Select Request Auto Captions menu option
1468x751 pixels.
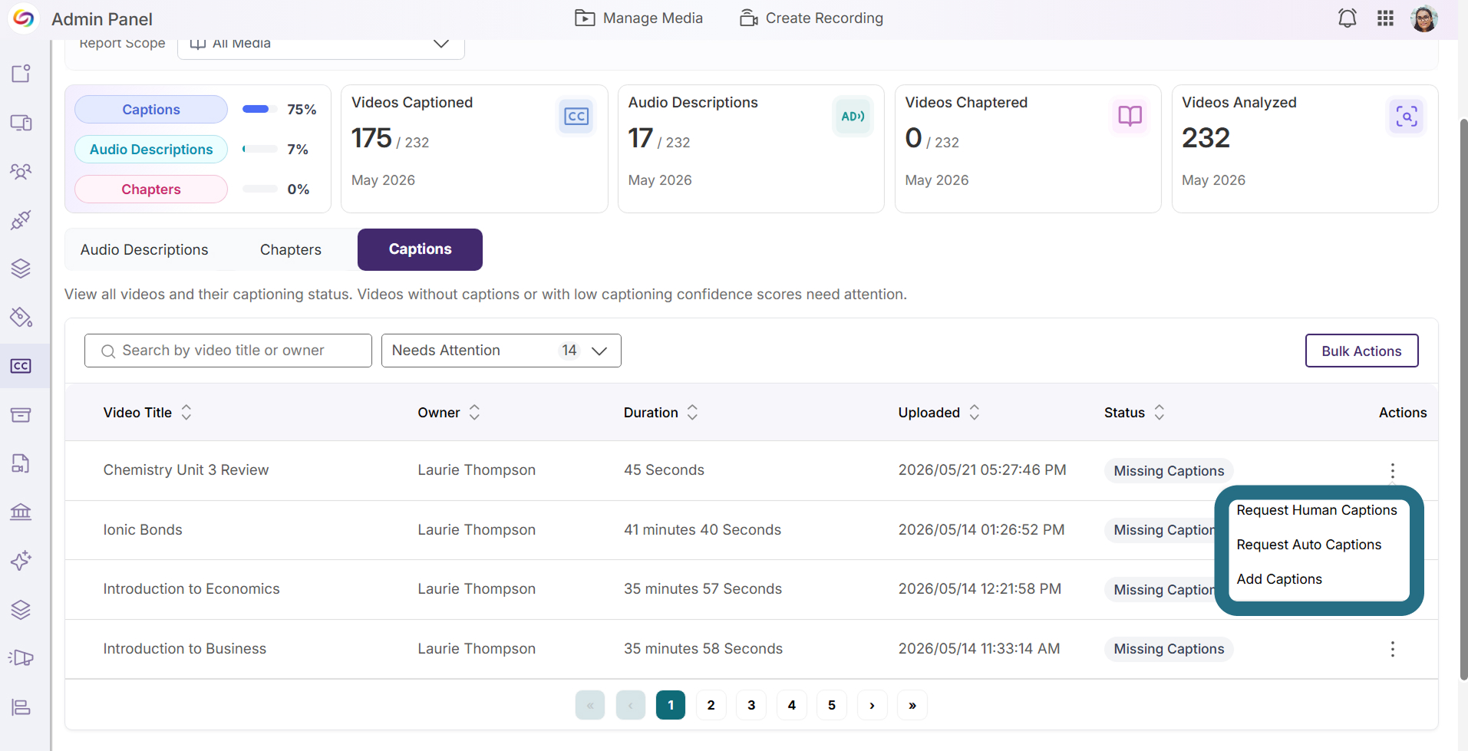[x=1308, y=545]
